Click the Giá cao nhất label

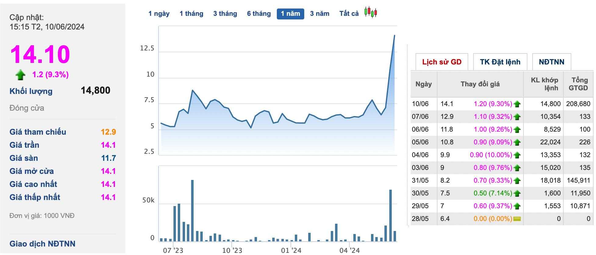pos(33,184)
